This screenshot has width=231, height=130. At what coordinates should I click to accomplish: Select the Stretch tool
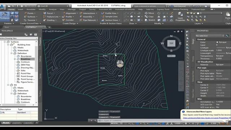pos(150,20)
